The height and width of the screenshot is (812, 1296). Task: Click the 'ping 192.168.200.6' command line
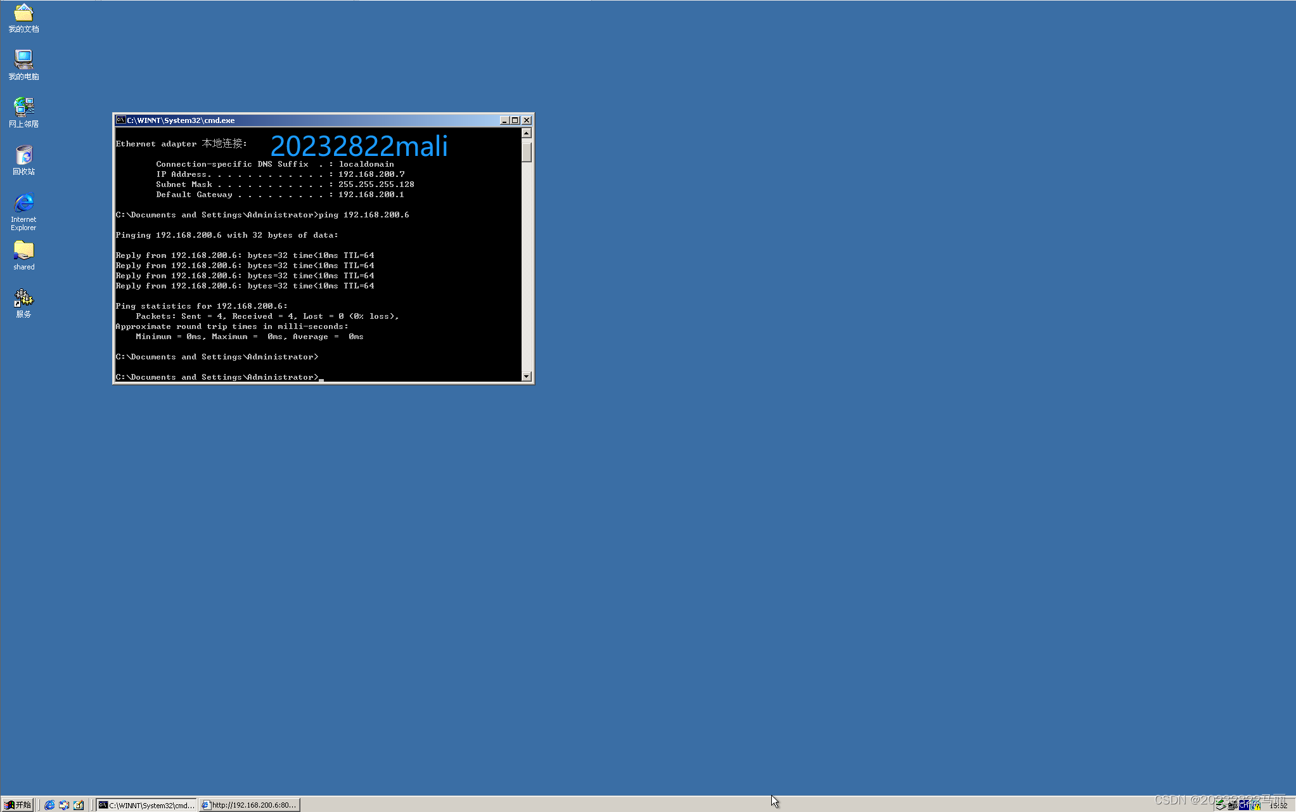pyautogui.click(x=262, y=215)
